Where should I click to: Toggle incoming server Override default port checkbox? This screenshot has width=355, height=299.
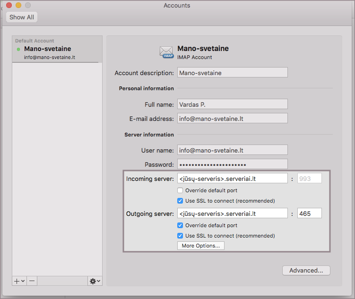[x=180, y=190]
